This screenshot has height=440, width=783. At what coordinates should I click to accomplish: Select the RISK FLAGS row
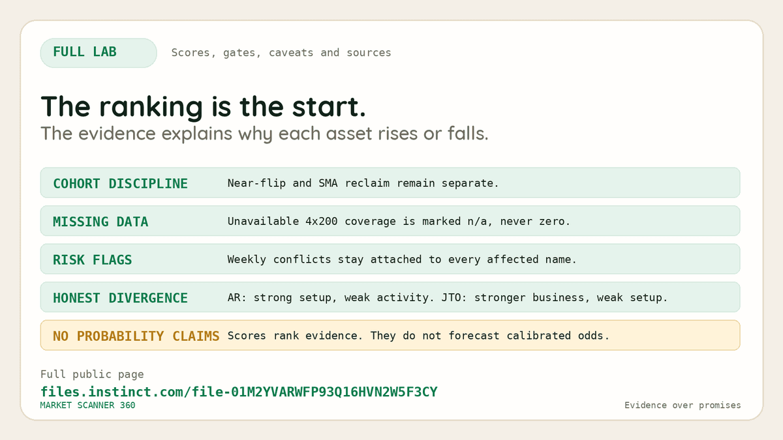pos(390,259)
